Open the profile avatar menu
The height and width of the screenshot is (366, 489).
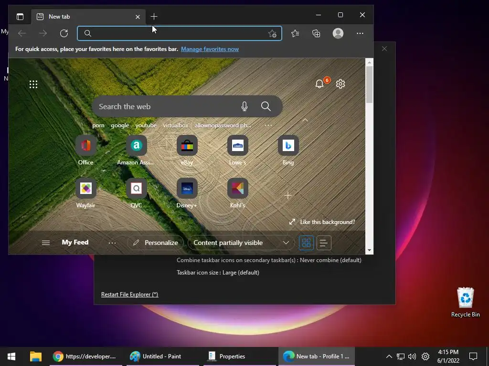pyautogui.click(x=338, y=33)
